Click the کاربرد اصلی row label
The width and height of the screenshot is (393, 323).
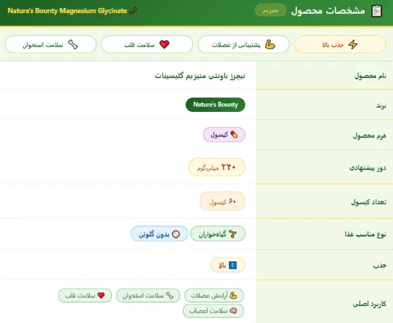[x=369, y=304]
